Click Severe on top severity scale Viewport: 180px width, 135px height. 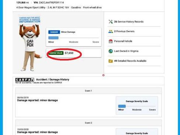point(96,42)
